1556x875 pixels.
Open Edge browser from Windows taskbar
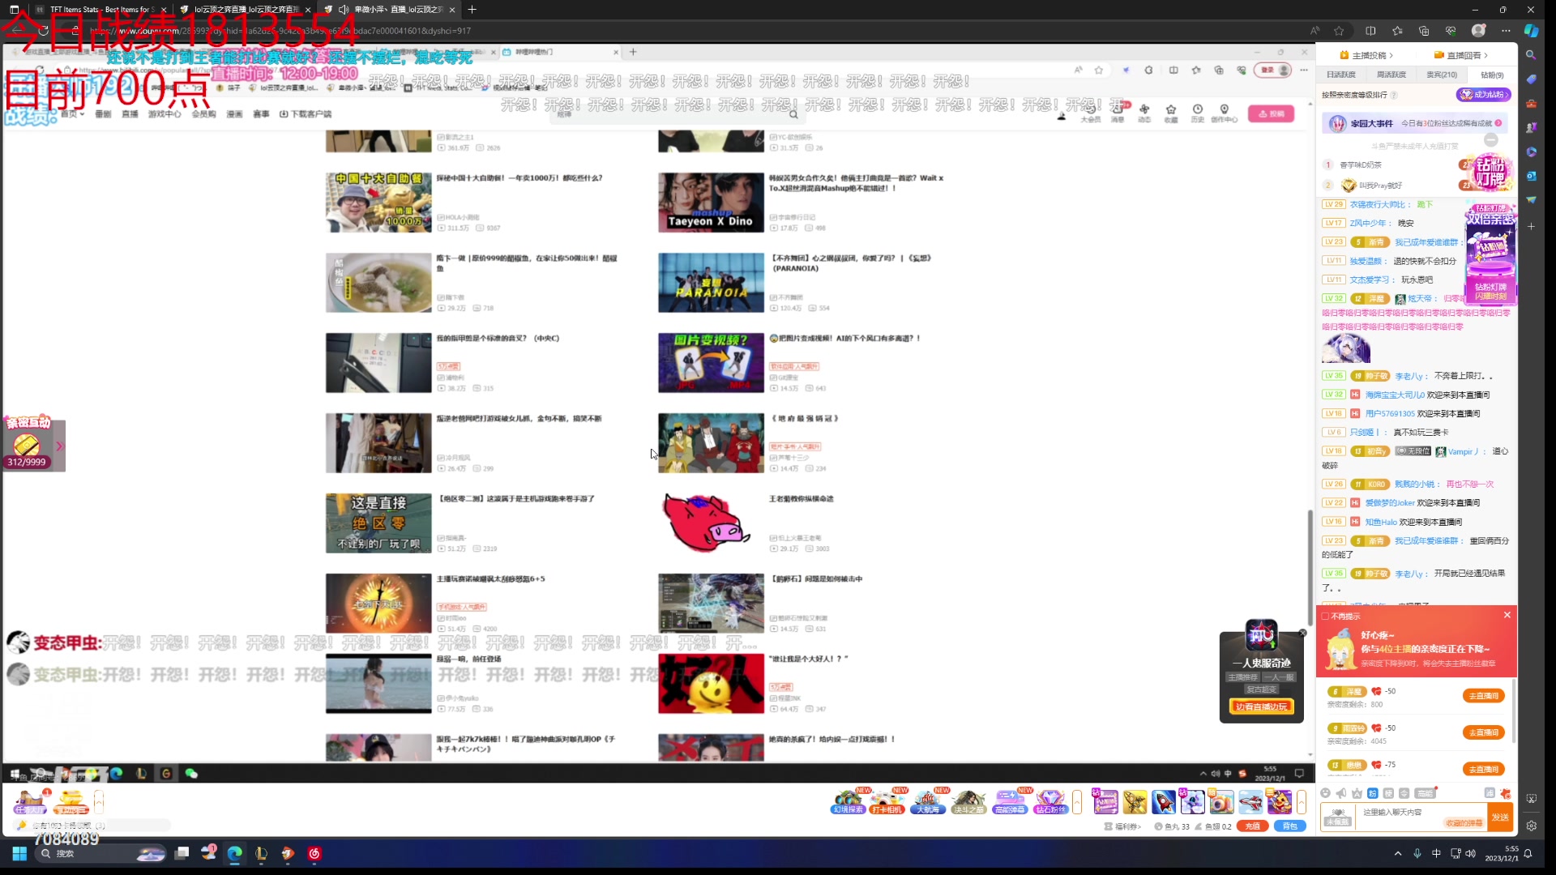click(x=235, y=853)
